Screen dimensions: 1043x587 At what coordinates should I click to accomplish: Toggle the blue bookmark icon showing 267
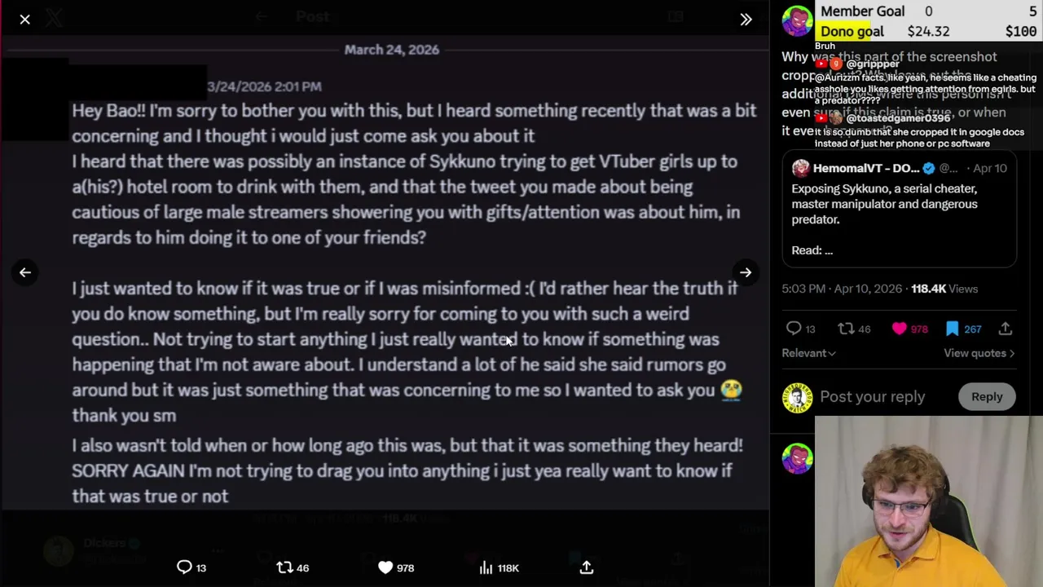pos(953,329)
